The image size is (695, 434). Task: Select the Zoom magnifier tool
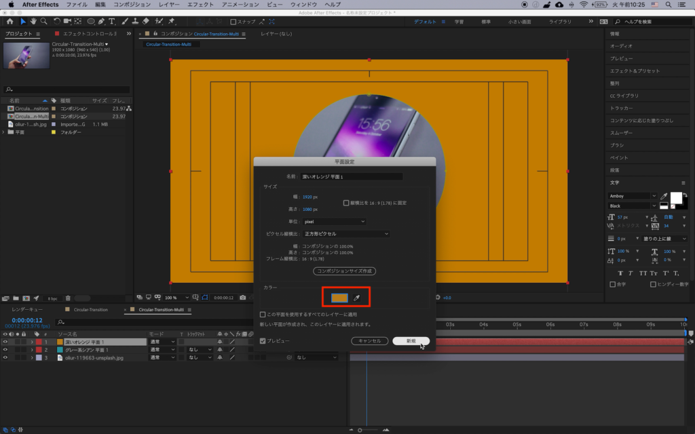(x=43, y=22)
